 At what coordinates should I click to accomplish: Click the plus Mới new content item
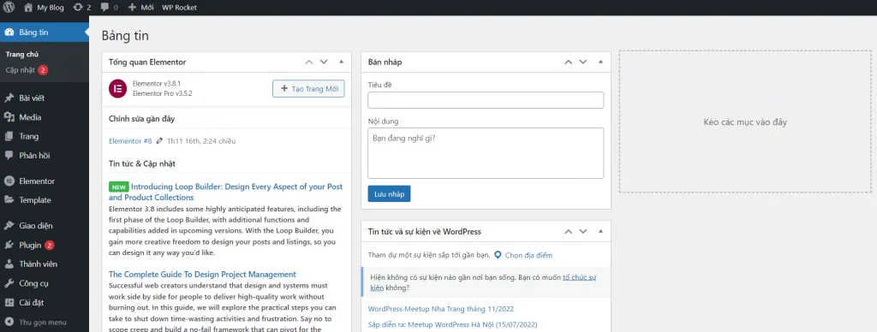pyautogui.click(x=141, y=8)
